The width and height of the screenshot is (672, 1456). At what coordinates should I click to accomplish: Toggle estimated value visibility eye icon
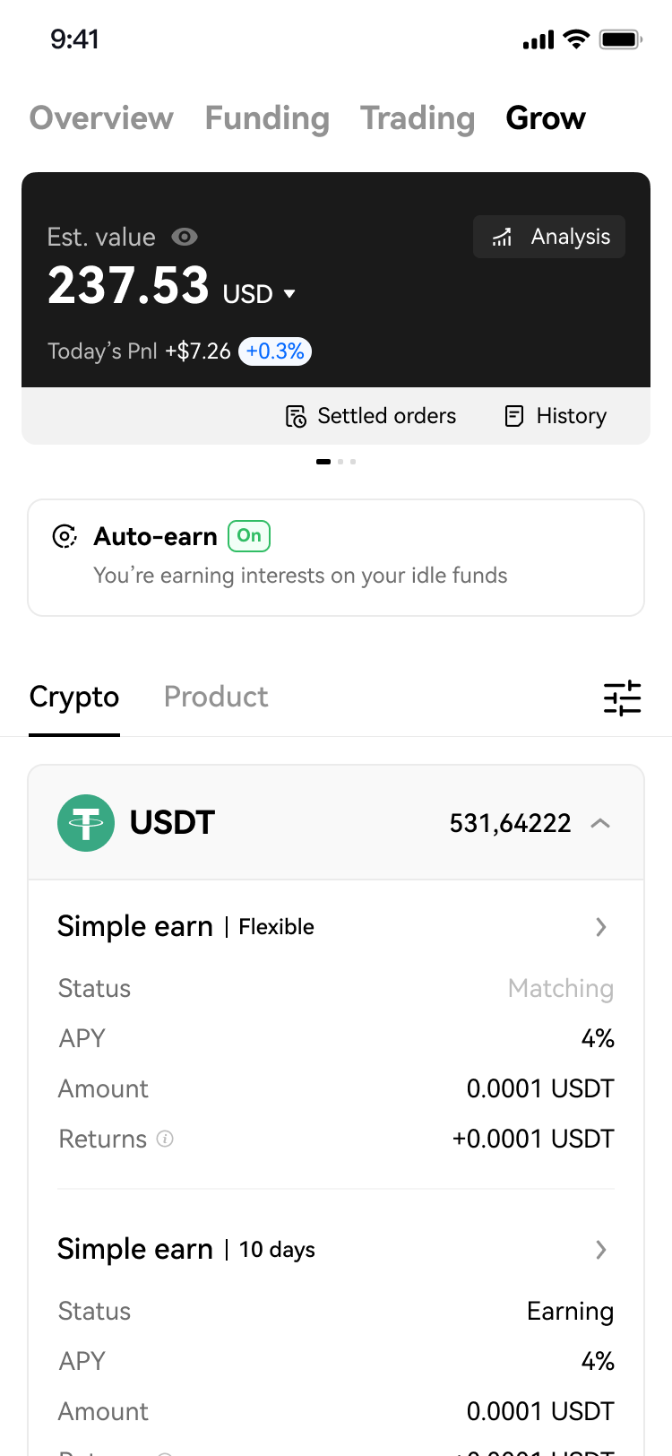click(x=185, y=237)
